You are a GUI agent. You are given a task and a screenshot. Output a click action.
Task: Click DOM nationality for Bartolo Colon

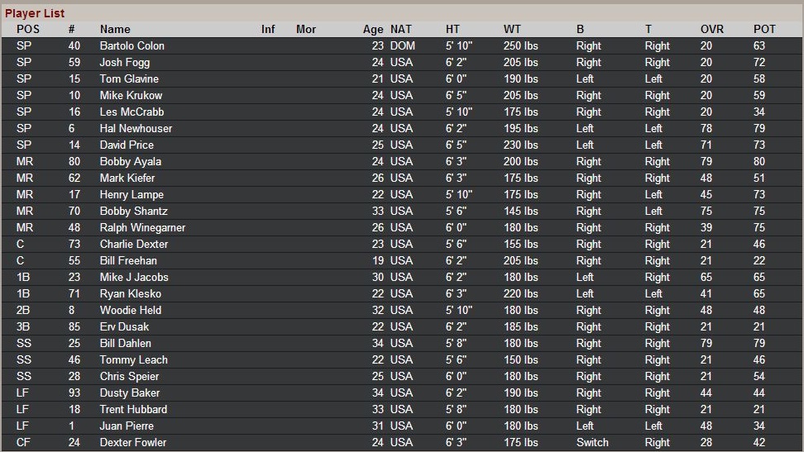click(403, 45)
